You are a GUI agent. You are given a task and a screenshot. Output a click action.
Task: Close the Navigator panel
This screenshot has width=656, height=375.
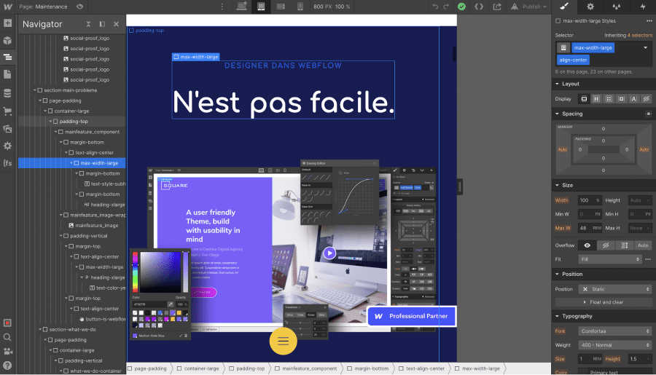coord(117,24)
